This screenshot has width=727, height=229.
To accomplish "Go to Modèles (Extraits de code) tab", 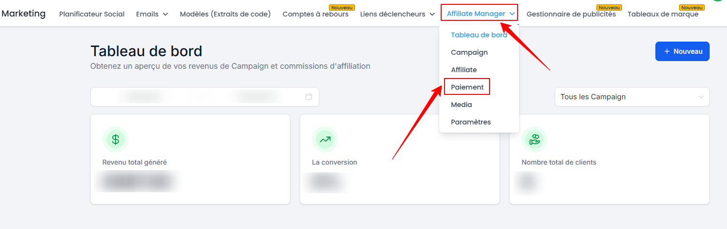I will 225,15.
